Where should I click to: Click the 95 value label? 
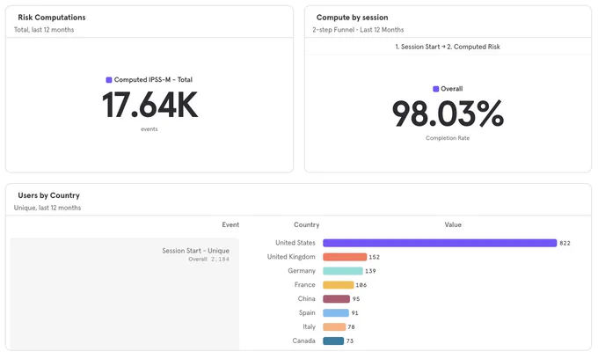[x=356, y=299]
